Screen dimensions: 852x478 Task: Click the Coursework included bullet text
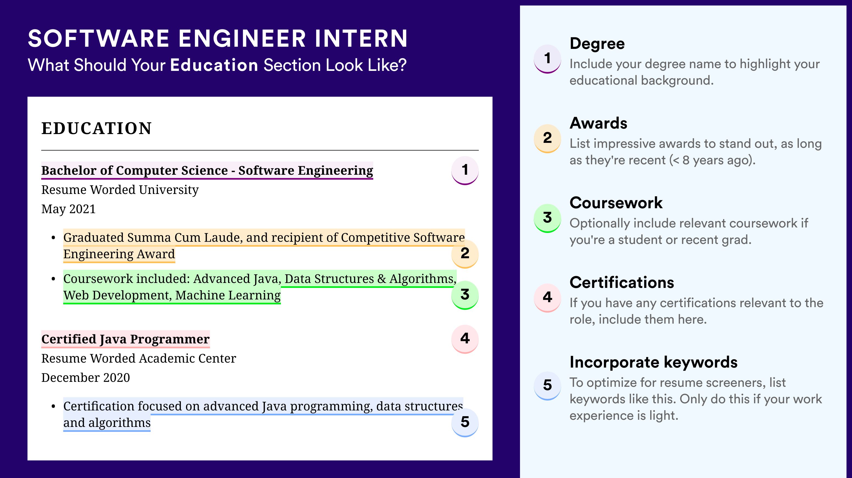point(260,287)
